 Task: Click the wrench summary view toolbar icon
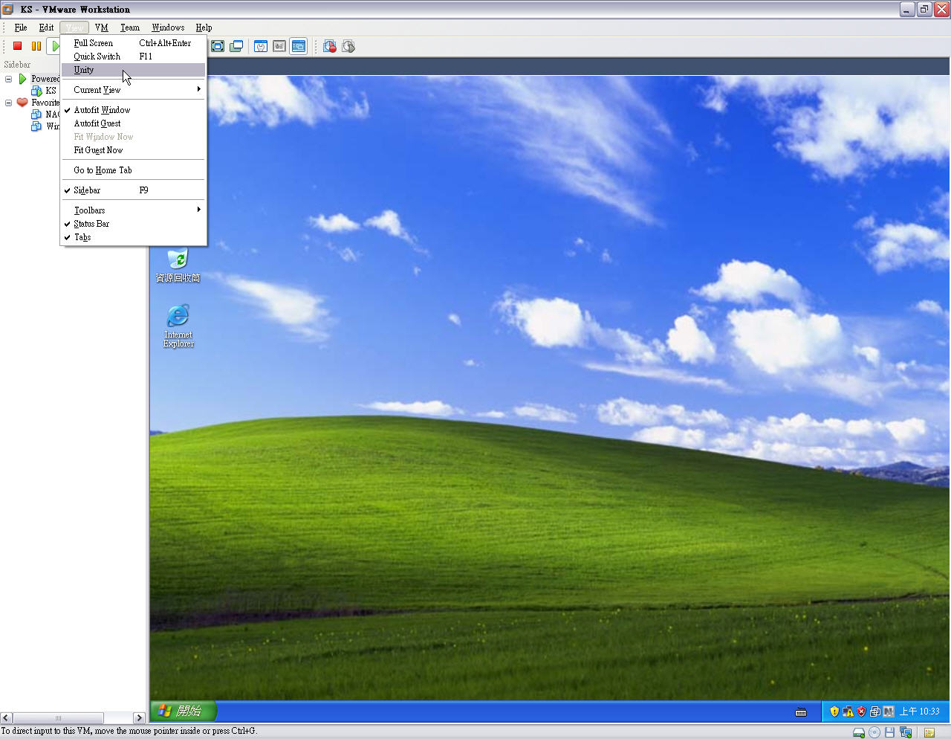[261, 46]
